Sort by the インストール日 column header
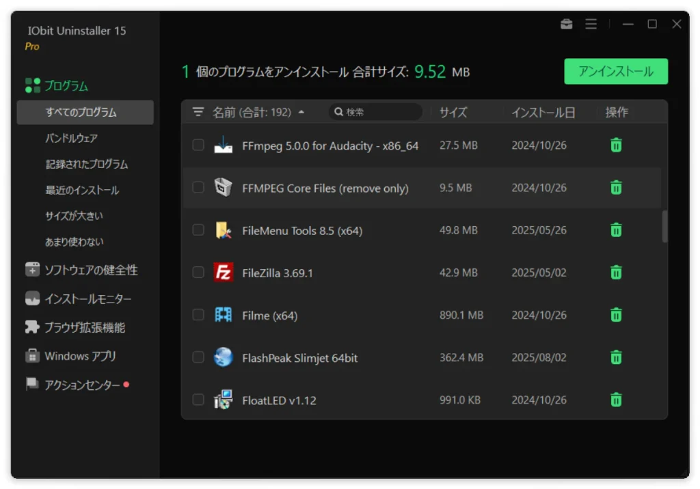 tap(543, 113)
